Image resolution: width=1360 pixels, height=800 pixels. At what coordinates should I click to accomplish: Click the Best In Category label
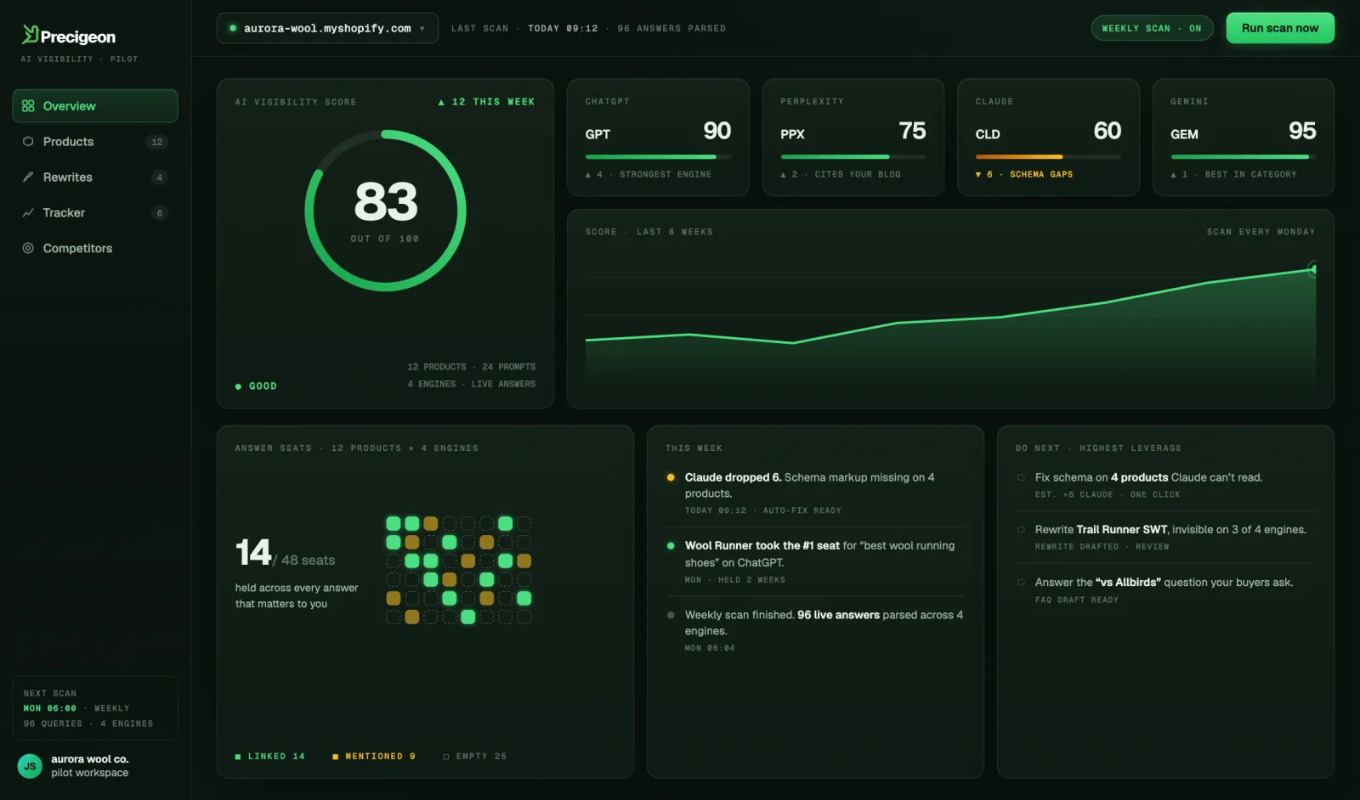tap(1250, 174)
